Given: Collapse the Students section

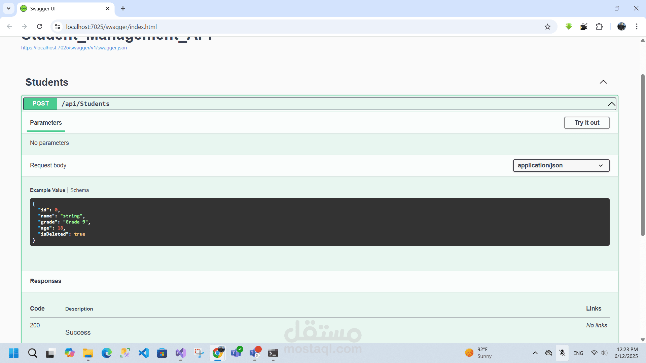Looking at the screenshot, I should (x=603, y=82).
